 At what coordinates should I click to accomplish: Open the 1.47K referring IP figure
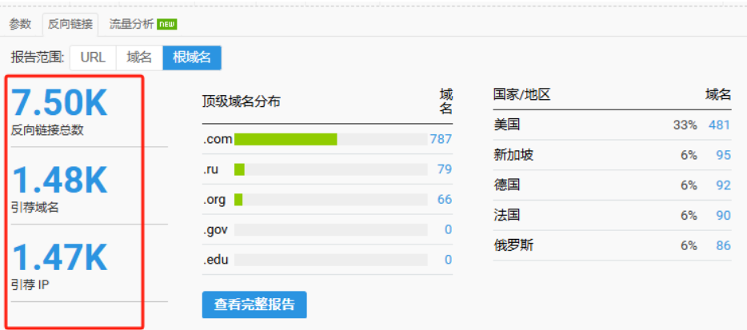click(x=59, y=257)
